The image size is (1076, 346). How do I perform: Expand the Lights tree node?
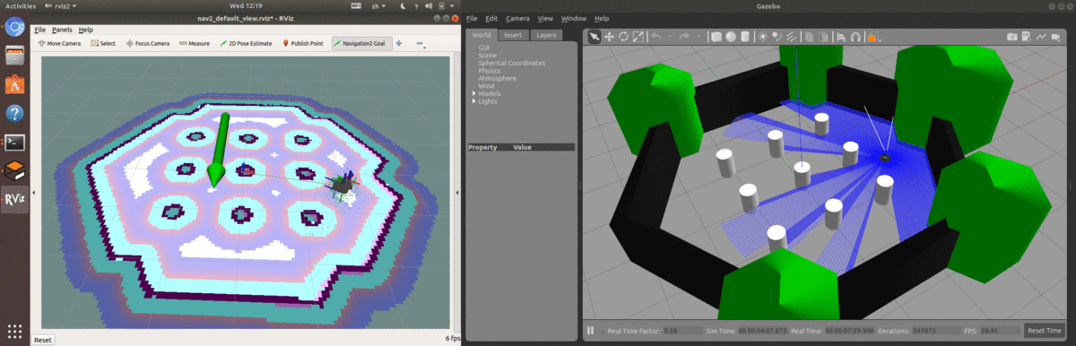[x=474, y=101]
